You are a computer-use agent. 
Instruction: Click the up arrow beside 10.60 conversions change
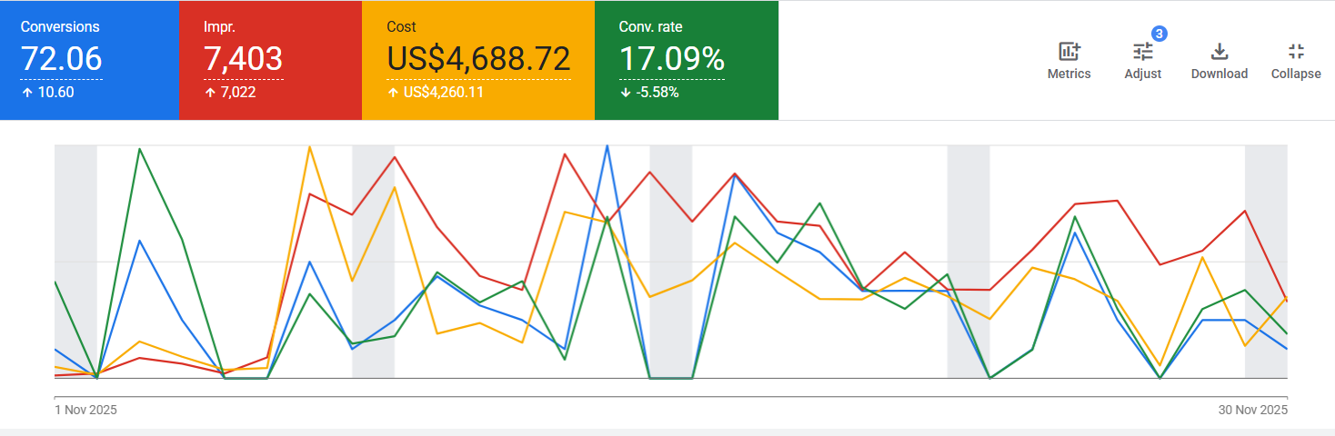[25, 93]
